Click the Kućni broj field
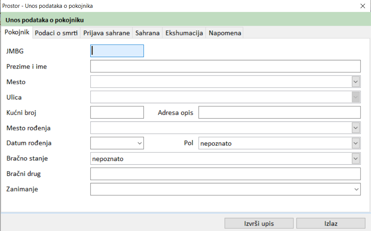The image size is (371, 231). pyautogui.click(x=117, y=113)
